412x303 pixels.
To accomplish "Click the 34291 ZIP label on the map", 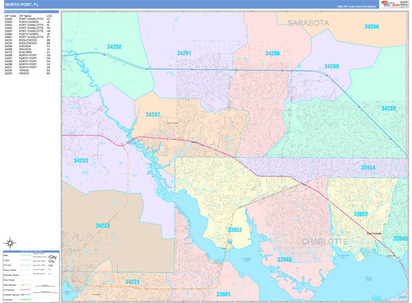I will click(184, 53).
